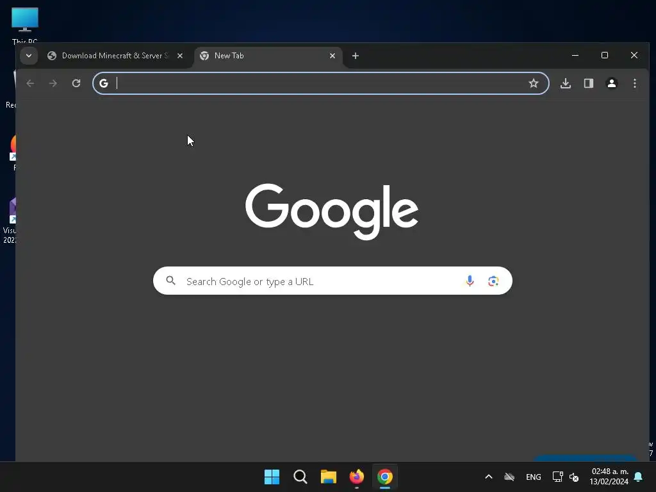Image resolution: width=656 pixels, height=492 pixels.
Task: Click the Google logo
Action: point(332,211)
